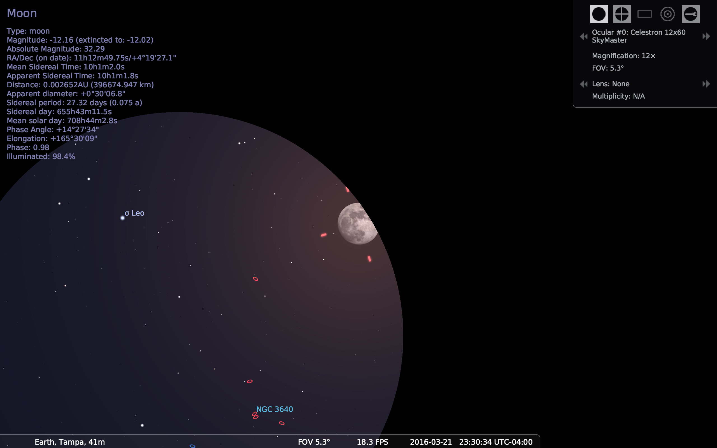This screenshot has height=448, width=717.
Task: Select the NGC 3640 galaxy label
Action: pyautogui.click(x=275, y=409)
